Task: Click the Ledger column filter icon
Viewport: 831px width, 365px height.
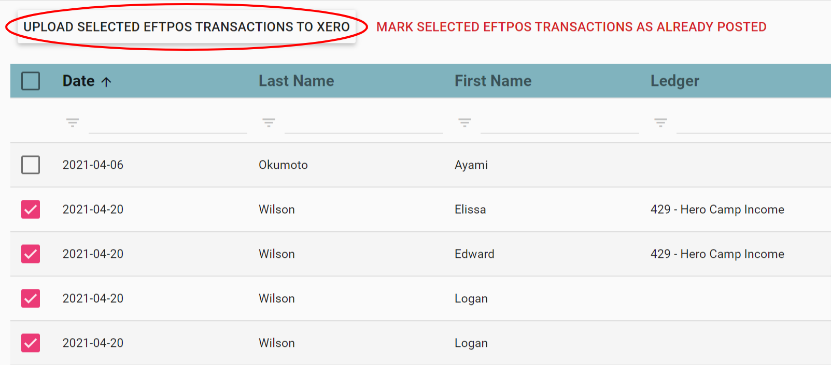Action: coord(660,123)
